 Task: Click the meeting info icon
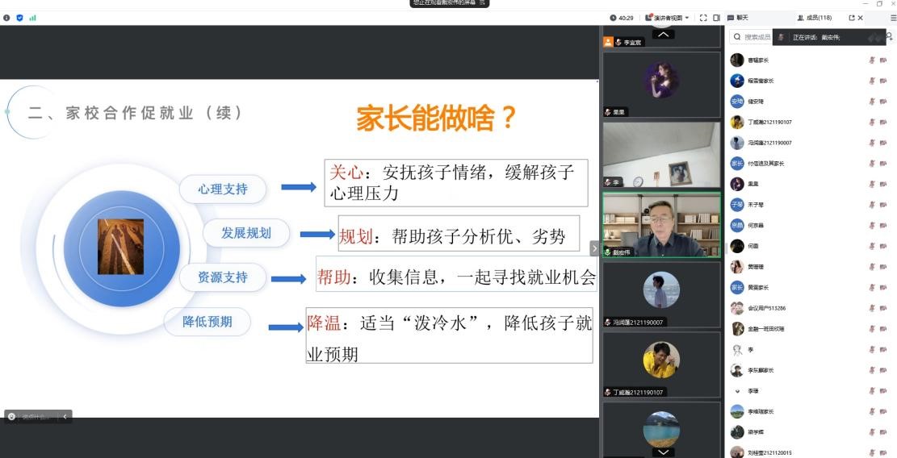tap(6, 18)
